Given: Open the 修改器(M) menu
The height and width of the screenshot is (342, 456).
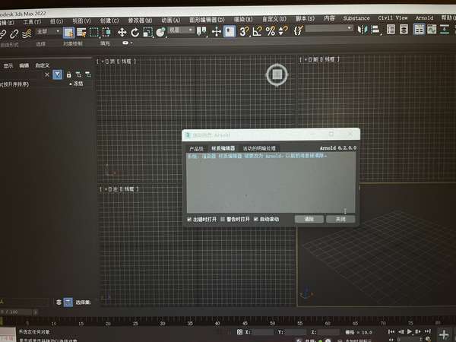Looking at the screenshot, I should [x=140, y=21].
